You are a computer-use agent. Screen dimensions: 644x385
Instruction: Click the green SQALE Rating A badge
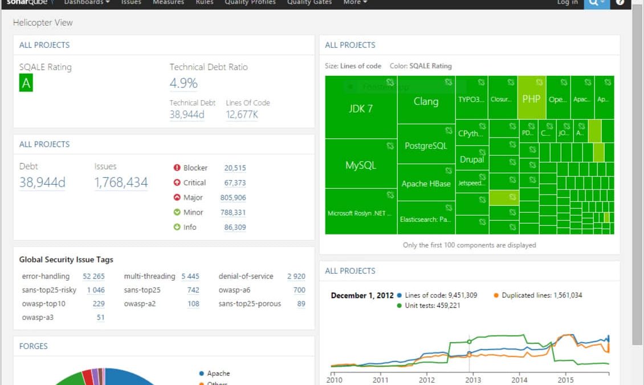[26, 83]
